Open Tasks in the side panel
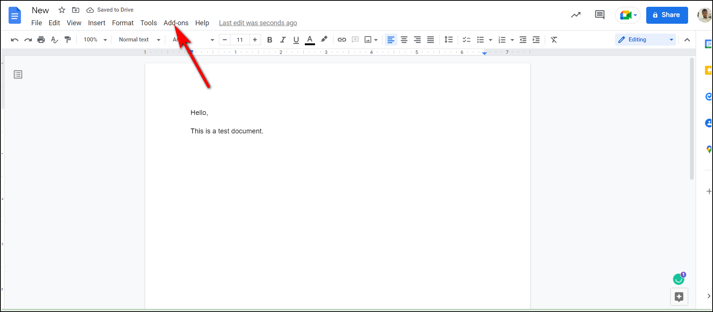 coord(708,97)
